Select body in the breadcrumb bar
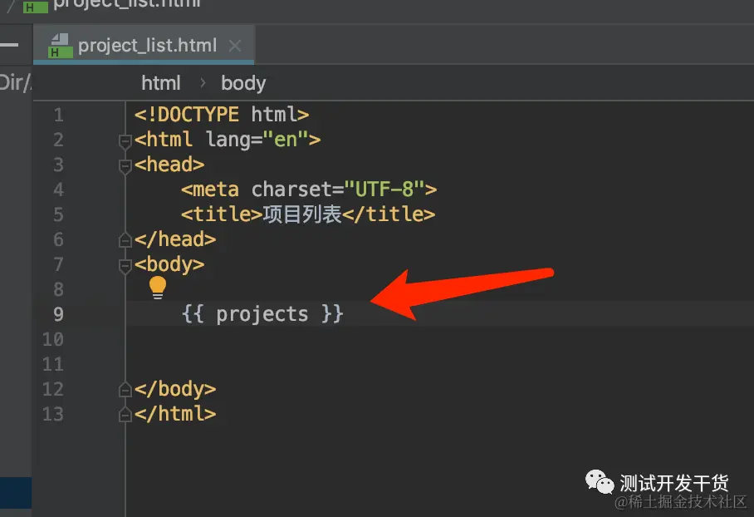This screenshot has height=517, width=754. tap(243, 83)
